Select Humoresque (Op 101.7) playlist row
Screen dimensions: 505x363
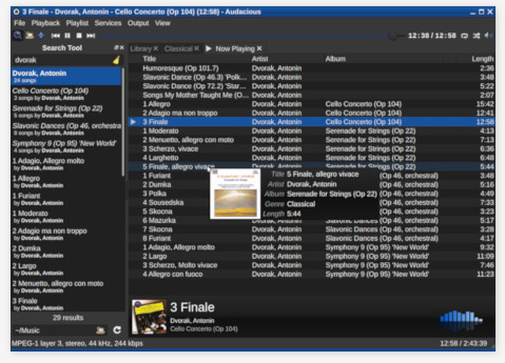312,68
